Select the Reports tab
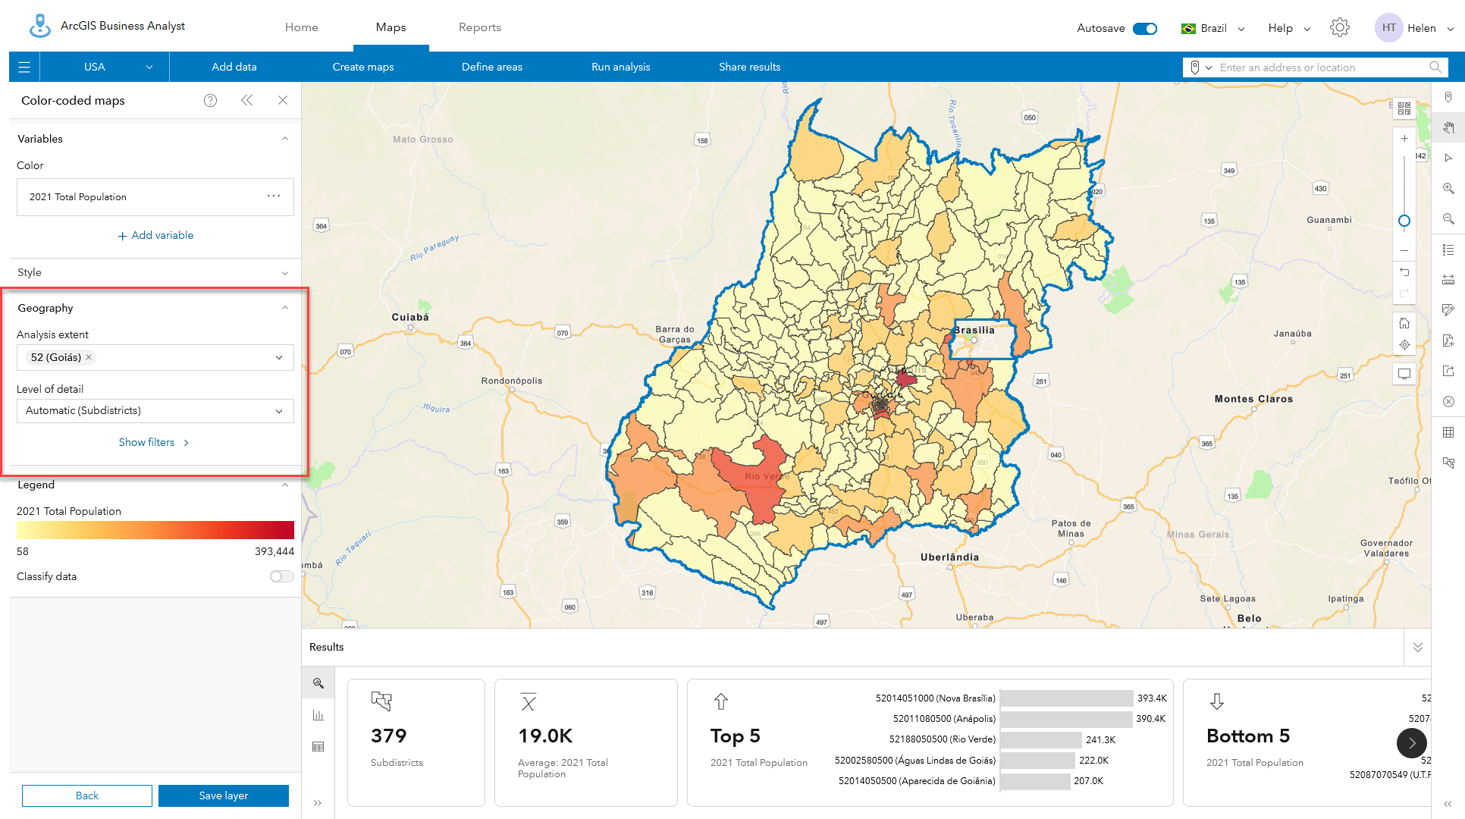The height and width of the screenshot is (819, 1465). click(x=478, y=27)
